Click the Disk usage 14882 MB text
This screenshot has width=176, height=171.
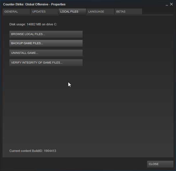click(33, 24)
